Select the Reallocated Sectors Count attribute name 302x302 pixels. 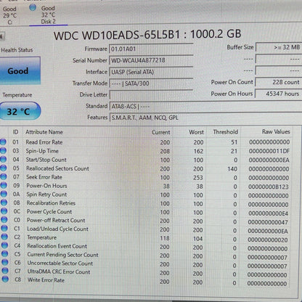click(57, 168)
